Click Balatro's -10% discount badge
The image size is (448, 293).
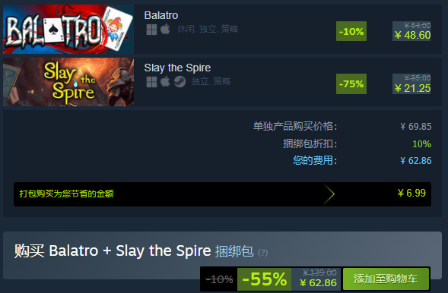coord(351,31)
